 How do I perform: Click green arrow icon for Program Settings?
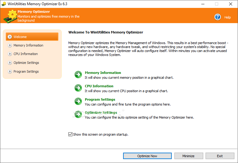78,101
